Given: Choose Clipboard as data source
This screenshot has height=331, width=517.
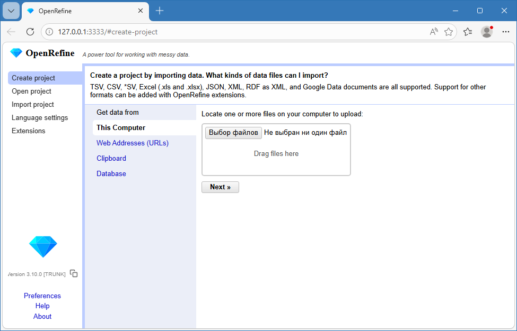Looking at the screenshot, I should point(111,158).
